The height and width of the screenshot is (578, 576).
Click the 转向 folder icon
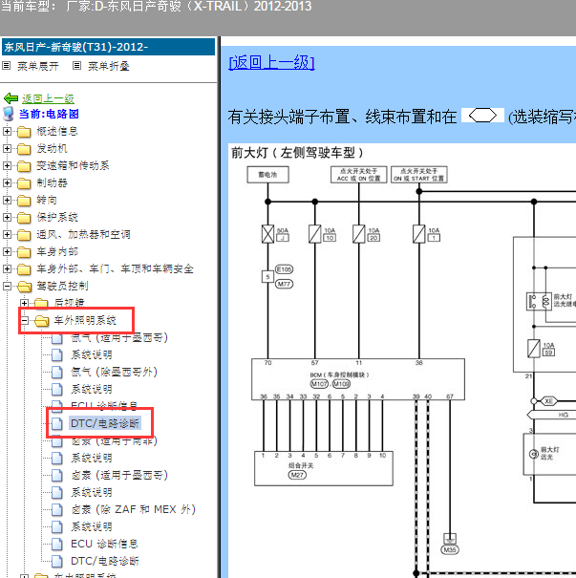[24, 201]
